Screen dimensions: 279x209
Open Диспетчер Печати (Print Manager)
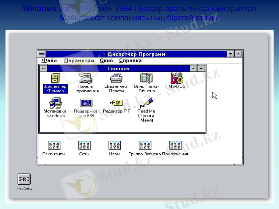point(115,78)
